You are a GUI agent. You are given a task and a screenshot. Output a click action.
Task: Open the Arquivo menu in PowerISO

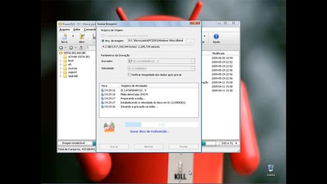tap(64, 30)
